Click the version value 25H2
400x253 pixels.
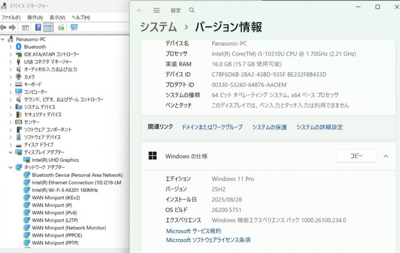(x=218, y=189)
